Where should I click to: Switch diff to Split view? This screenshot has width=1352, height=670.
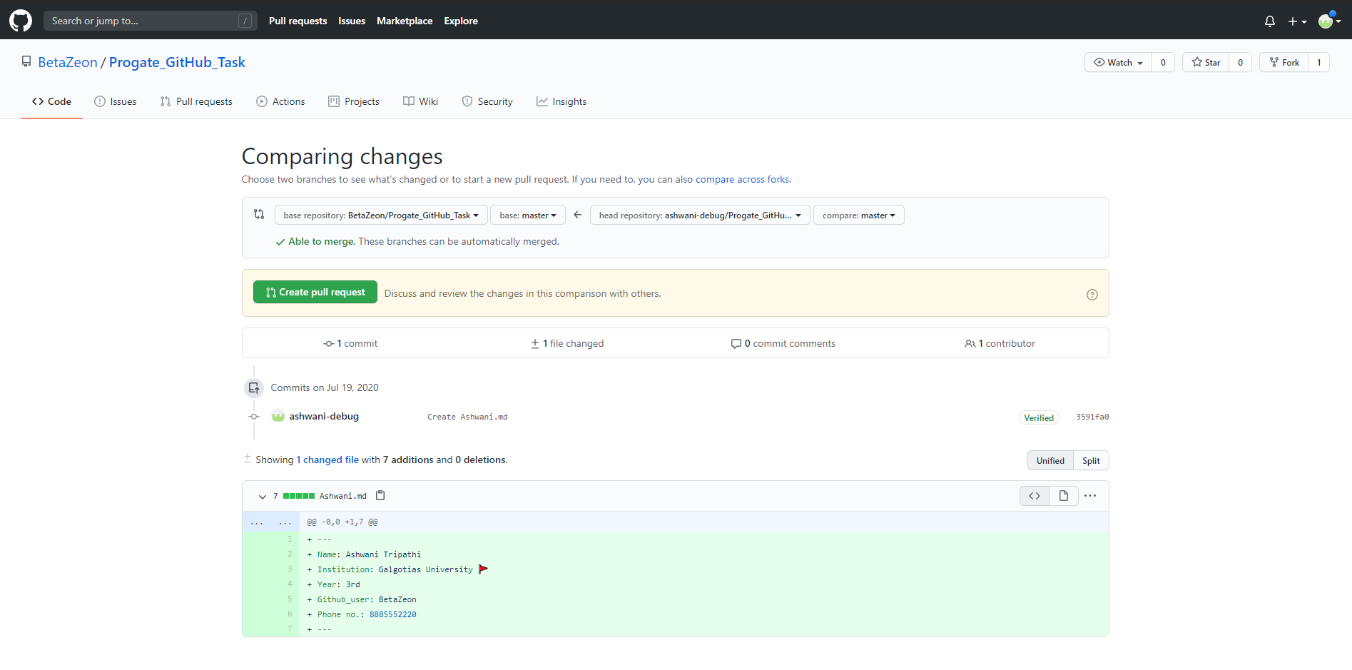[x=1090, y=461]
